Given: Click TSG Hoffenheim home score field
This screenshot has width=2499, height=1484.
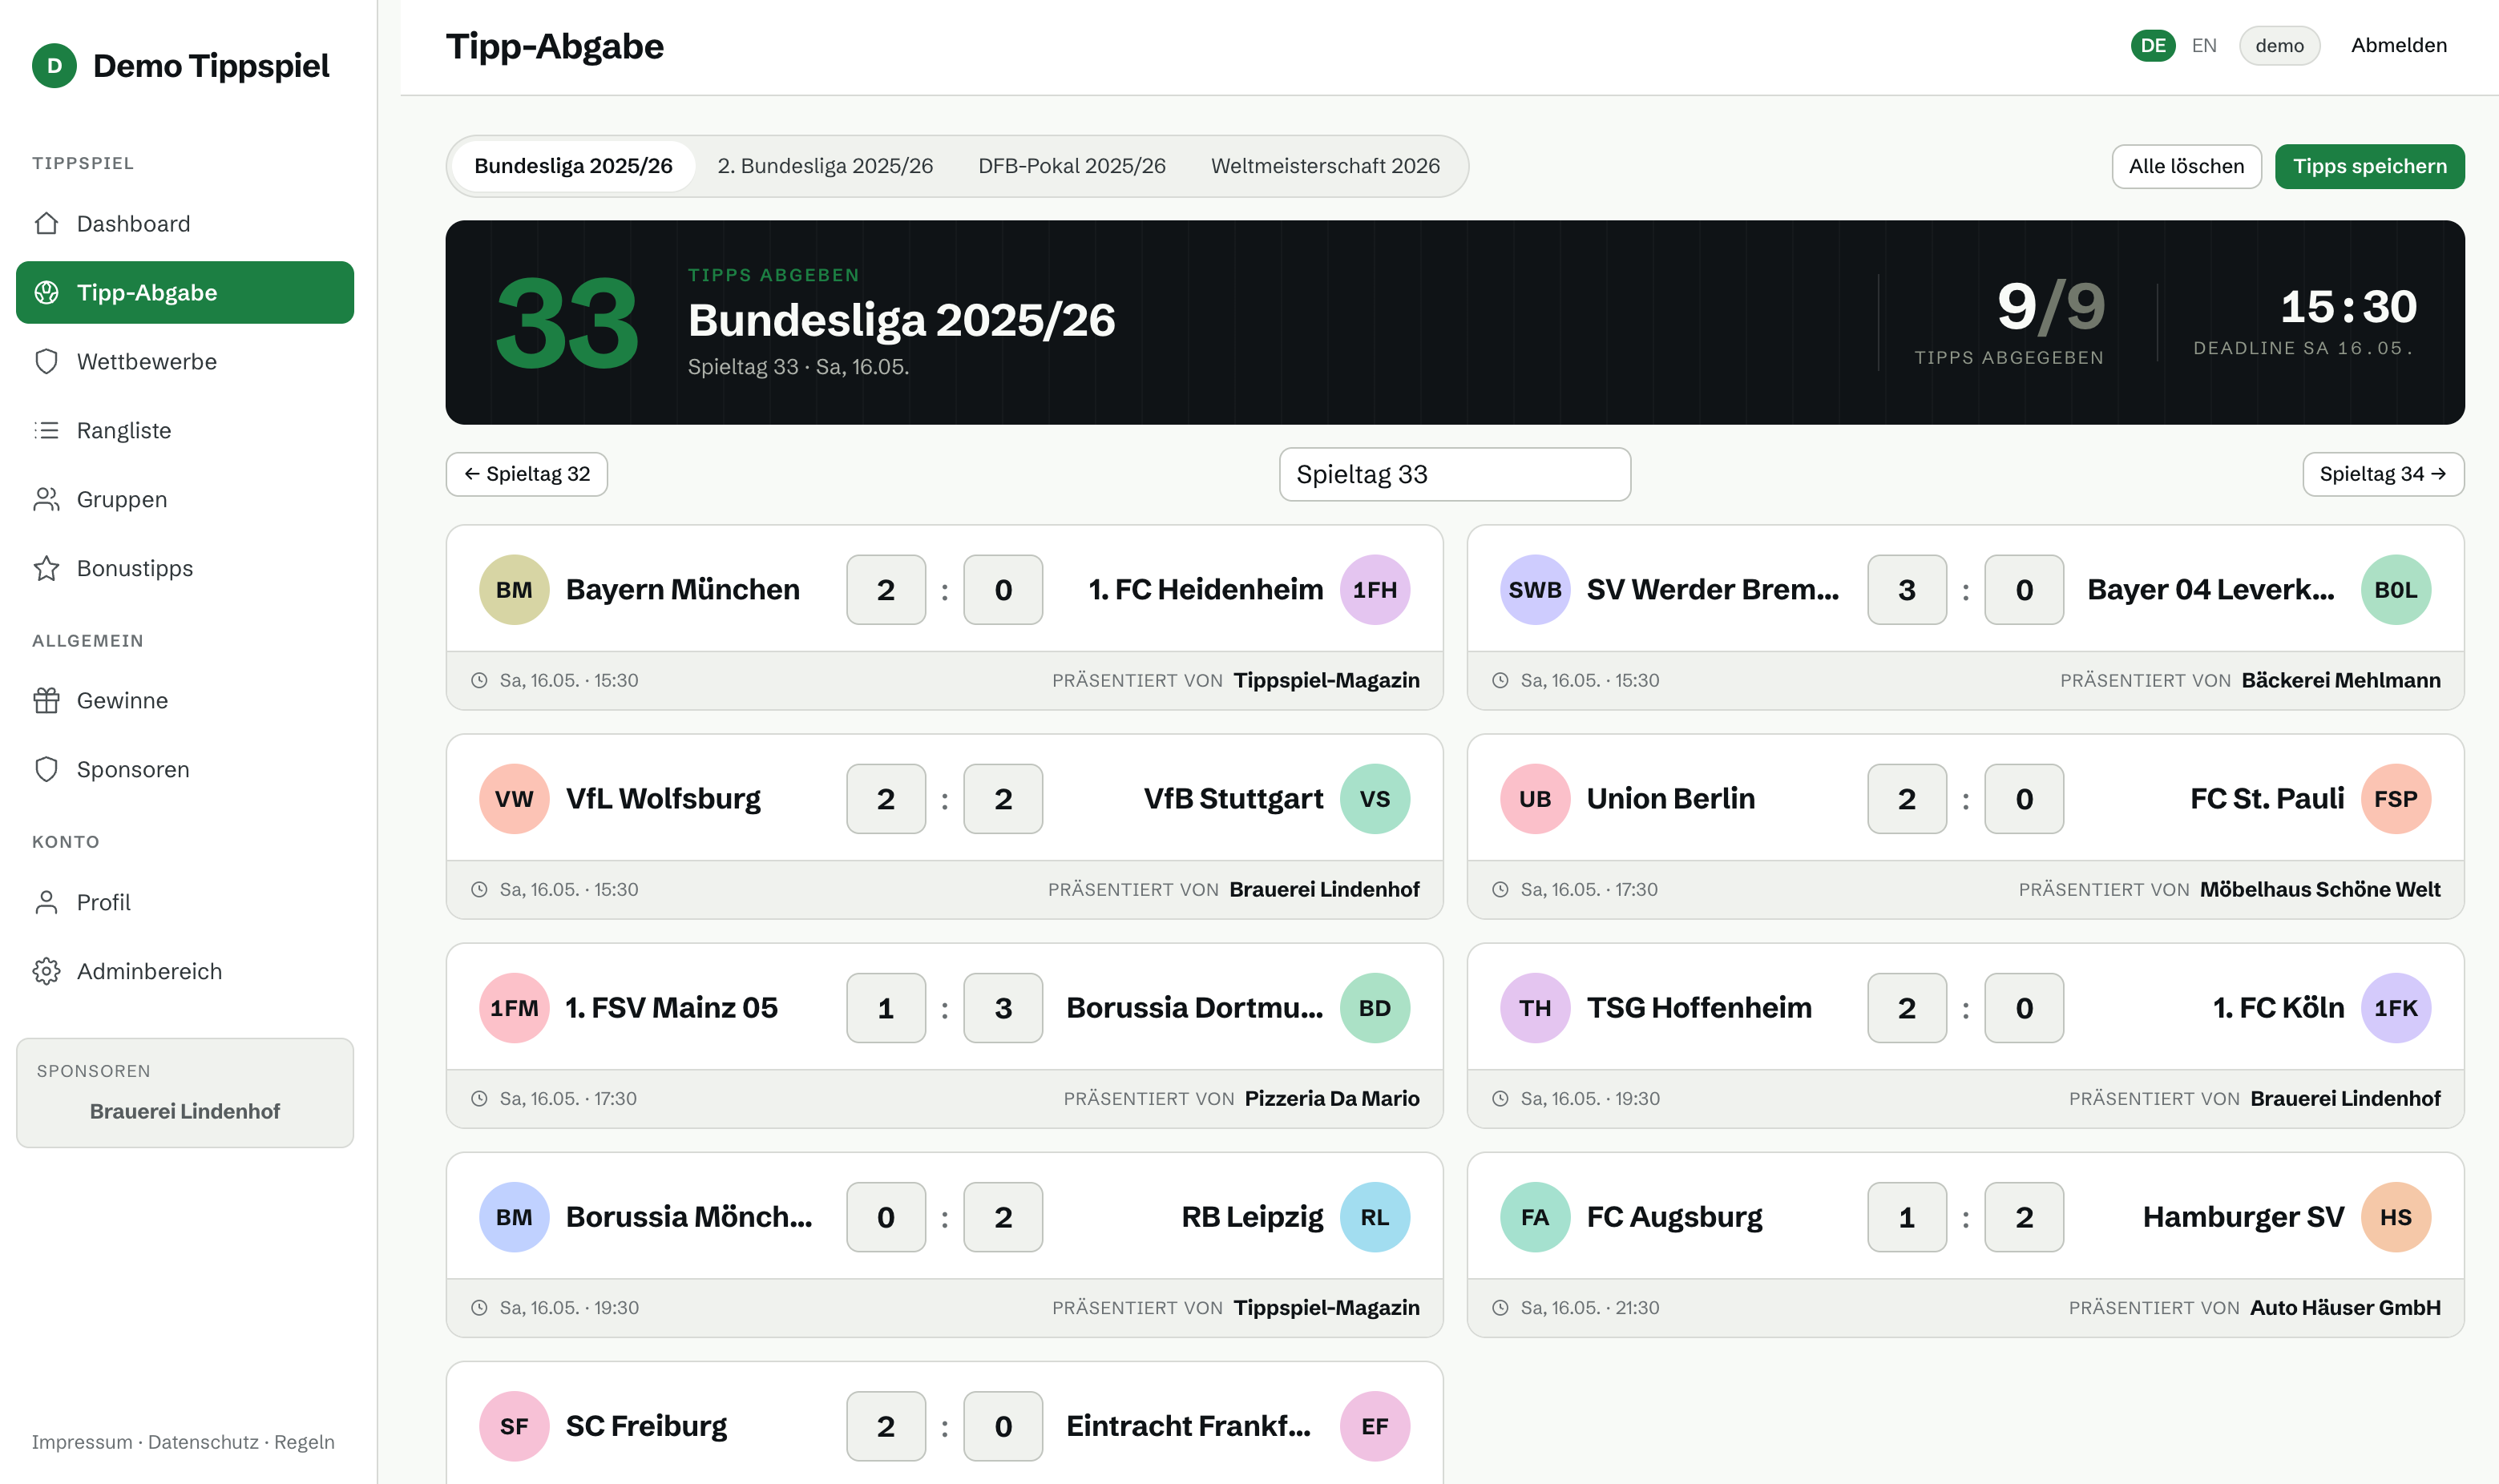Looking at the screenshot, I should click(1907, 1008).
